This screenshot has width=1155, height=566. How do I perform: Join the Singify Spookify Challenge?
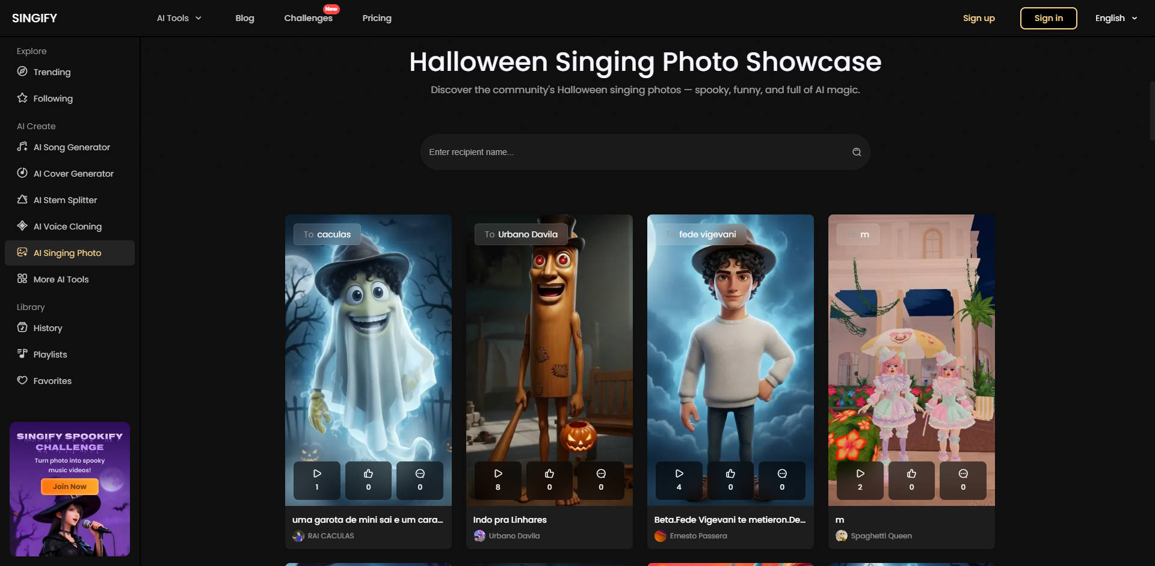(x=69, y=487)
